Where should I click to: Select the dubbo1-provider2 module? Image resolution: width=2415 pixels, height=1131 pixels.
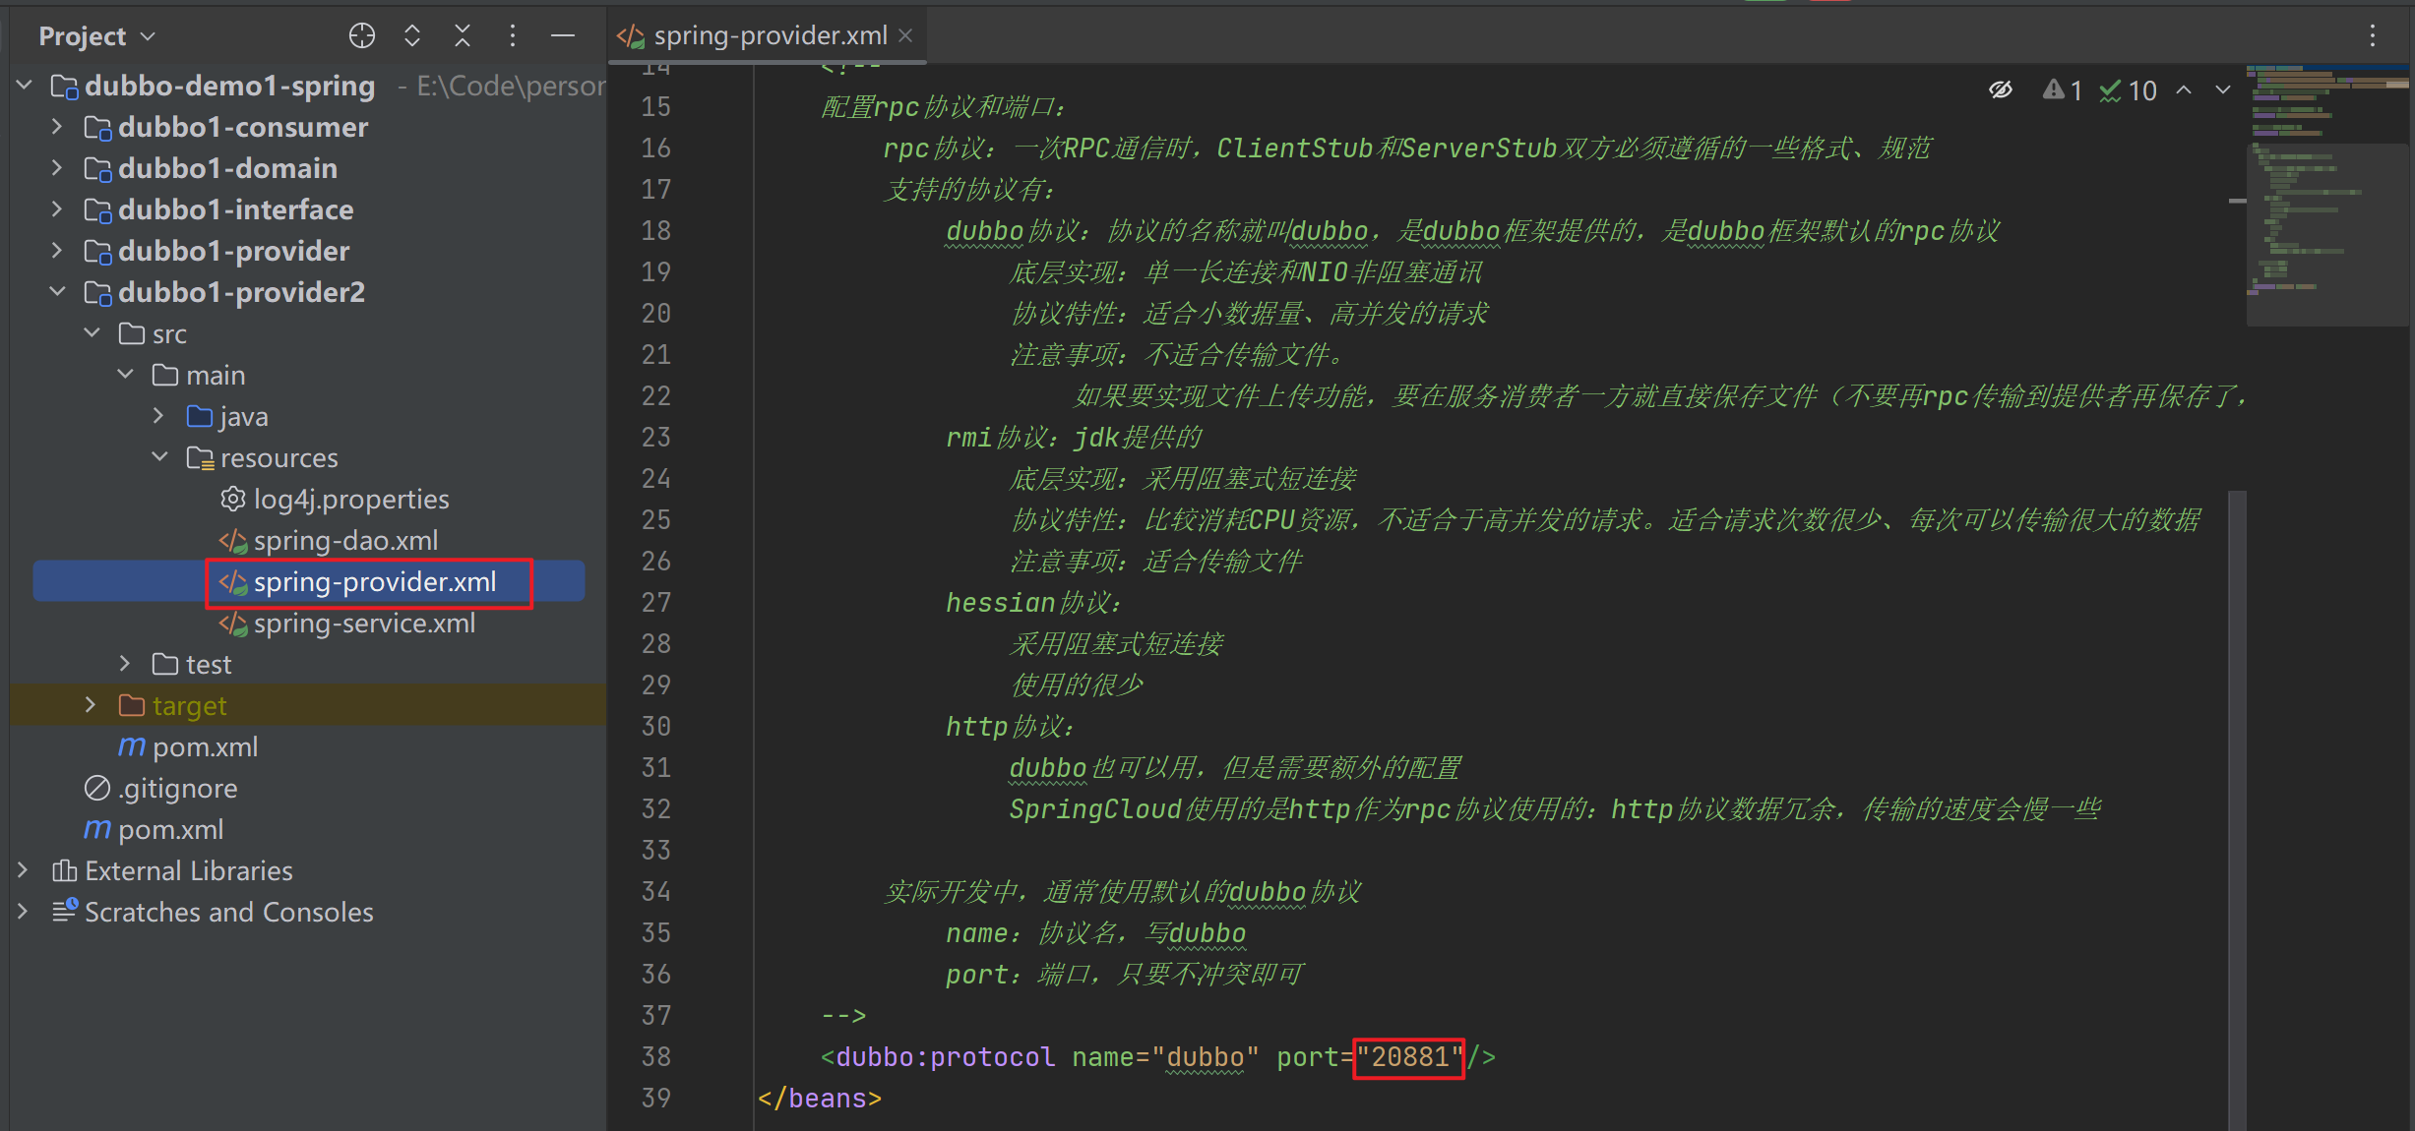click(241, 292)
